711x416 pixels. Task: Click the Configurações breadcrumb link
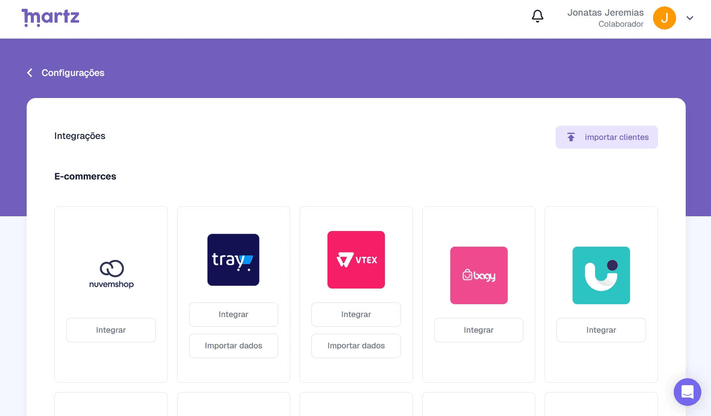pos(73,73)
